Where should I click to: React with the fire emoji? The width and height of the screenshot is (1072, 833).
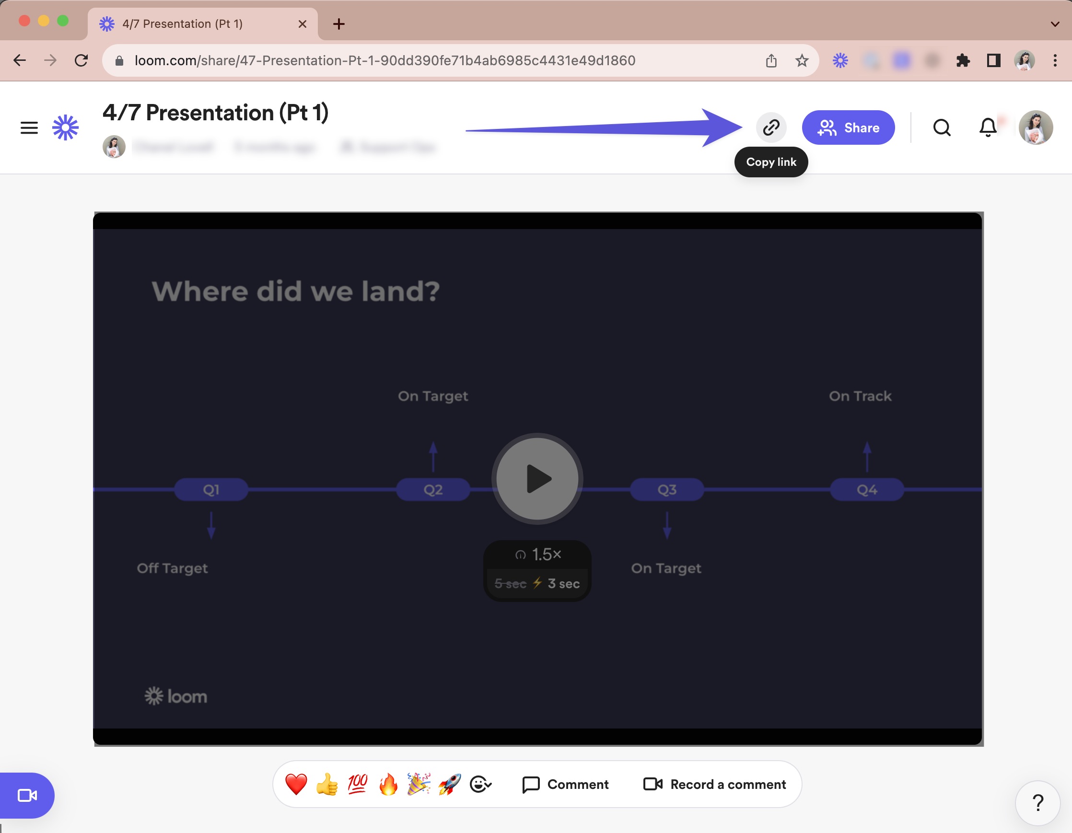click(x=388, y=784)
